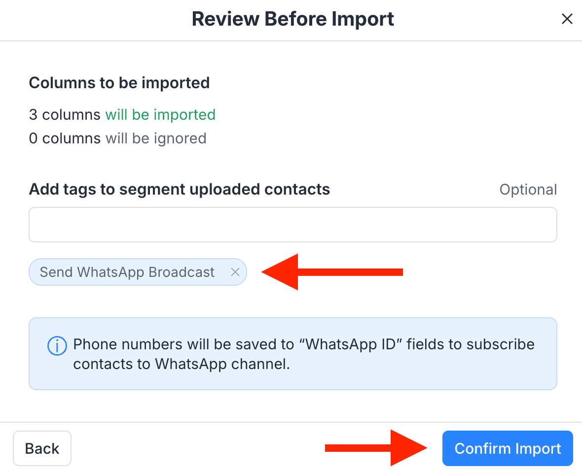
Task: Click the '3 columns' count text
Action: [65, 115]
